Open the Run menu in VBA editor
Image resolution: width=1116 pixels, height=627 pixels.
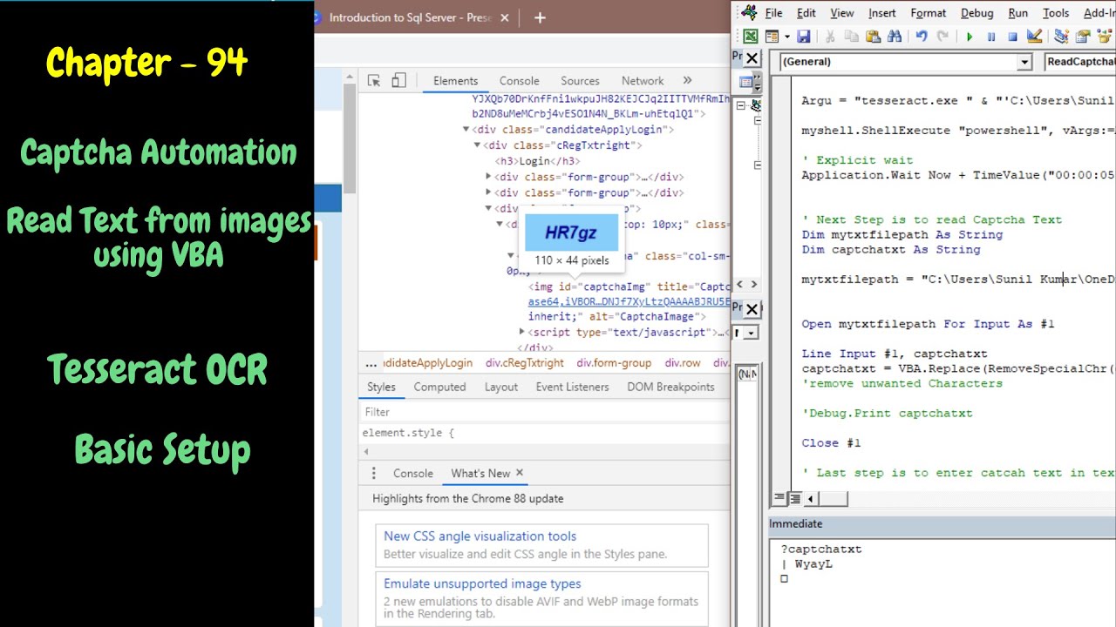pyautogui.click(x=1018, y=13)
